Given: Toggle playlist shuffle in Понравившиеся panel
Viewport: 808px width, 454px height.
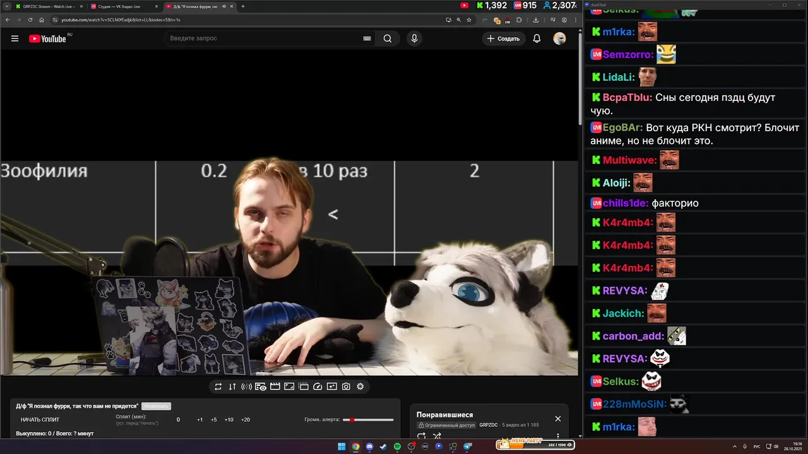Looking at the screenshot, I should click(x=437, y=436).
